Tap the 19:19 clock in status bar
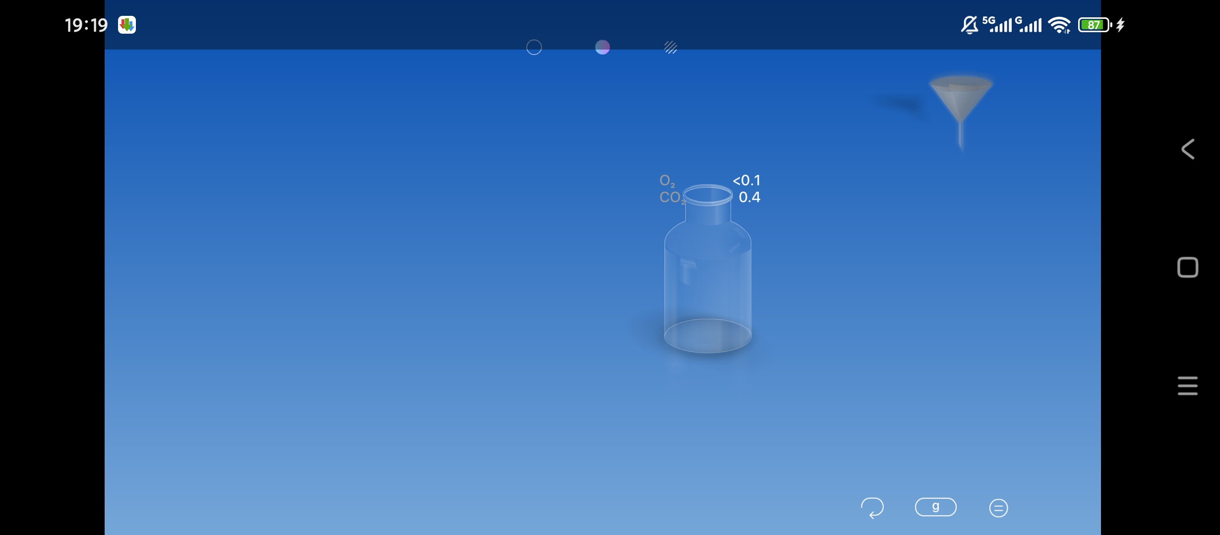The height and width of the screenshot is (535, 1220). pyautogui.click(x=86, y=25)
